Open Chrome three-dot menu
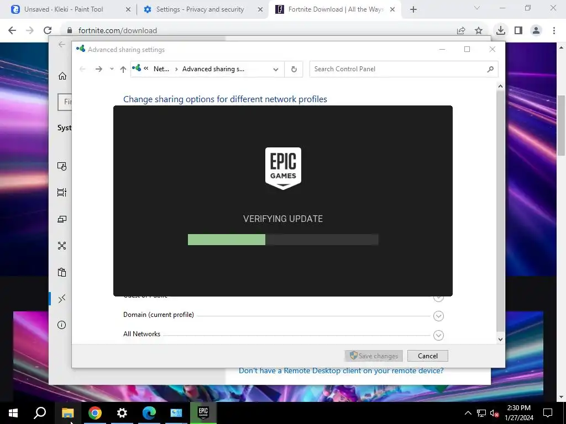Image resolution: width=566 pixels, height=424 pixels. (554, 31)
